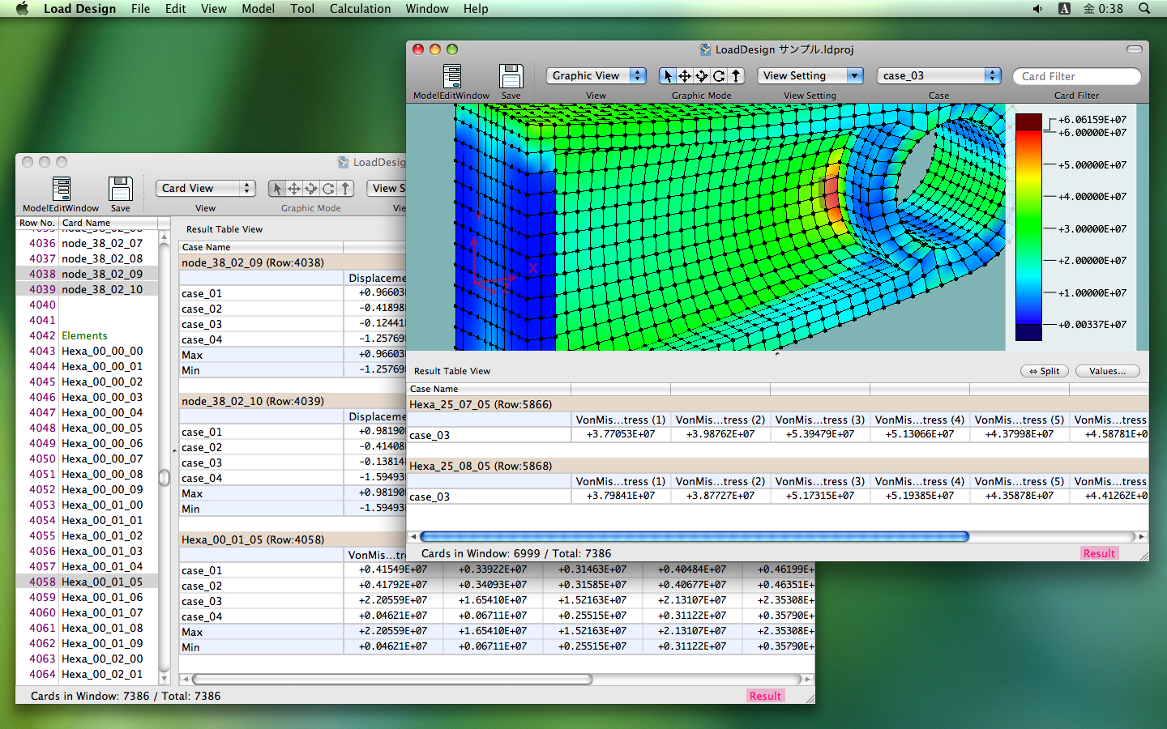Click the pink Result label in the front window
Screen dimensions: 1167x729
pos(1099,553)
